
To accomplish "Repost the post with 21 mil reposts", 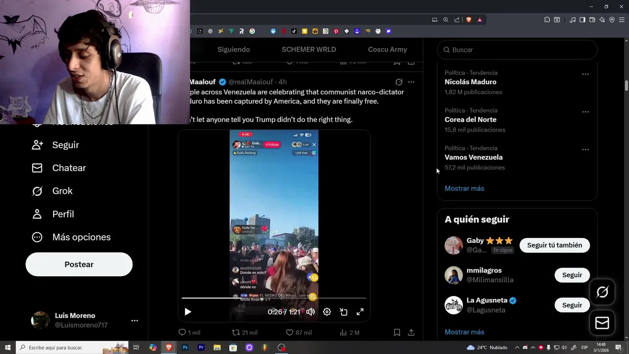I will 244,332.
